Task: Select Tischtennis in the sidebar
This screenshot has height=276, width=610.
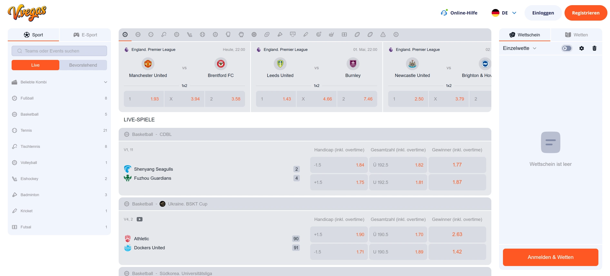Action: coord(59,147)
